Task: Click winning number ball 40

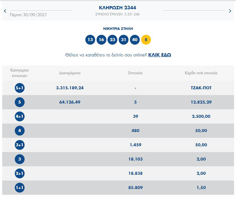Action: [x=135, y=40]
